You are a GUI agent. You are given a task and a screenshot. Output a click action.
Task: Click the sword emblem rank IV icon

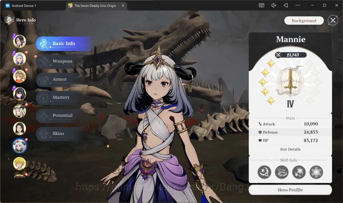click(x=290, y=82)
